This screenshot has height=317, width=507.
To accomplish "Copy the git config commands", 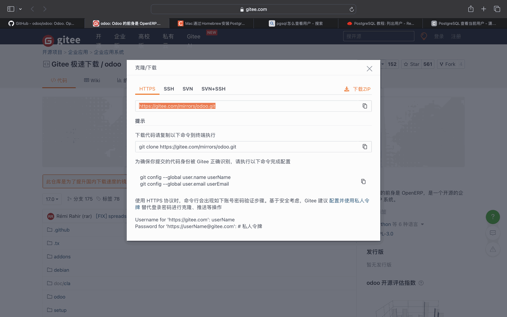I will tap(363, 181).
